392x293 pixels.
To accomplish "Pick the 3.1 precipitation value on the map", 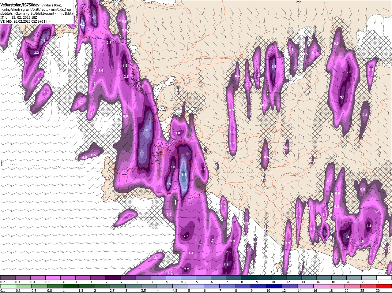I will [x=342, y=98].
